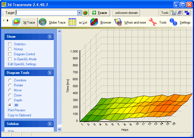Select the Rotate radio button
Viewport: 194px width, 138px height.
pyautogui.click(x=10, y=85)
